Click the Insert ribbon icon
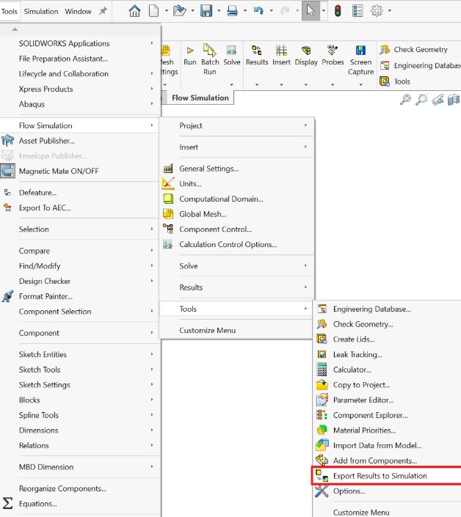461x517 pixels. (281, 50)
